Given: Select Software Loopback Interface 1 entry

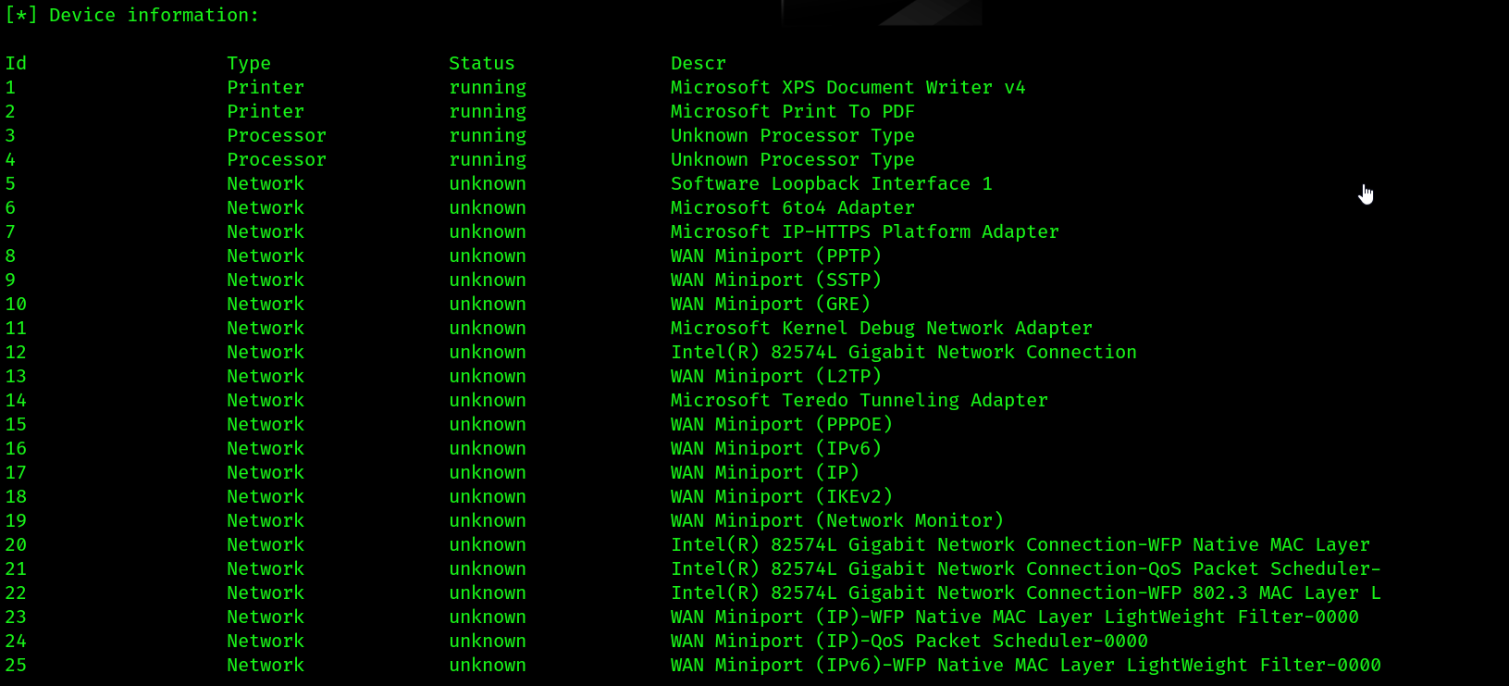Looking at the screenshot, I should pos(832,183).
